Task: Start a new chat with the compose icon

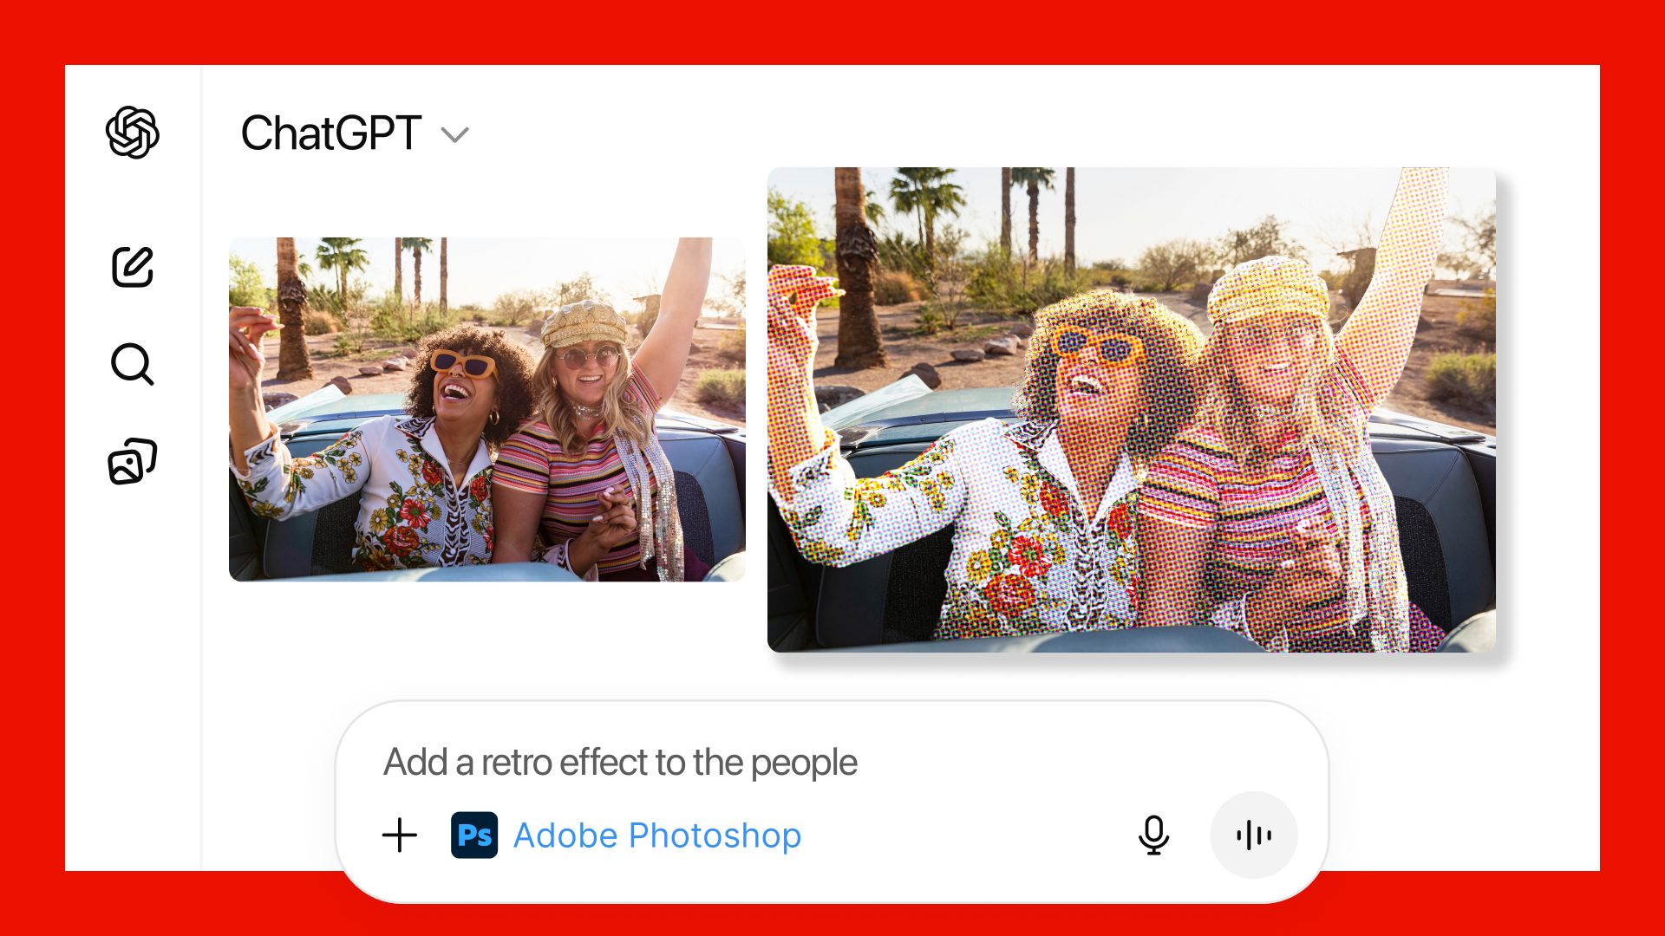Action: (132, 269)
